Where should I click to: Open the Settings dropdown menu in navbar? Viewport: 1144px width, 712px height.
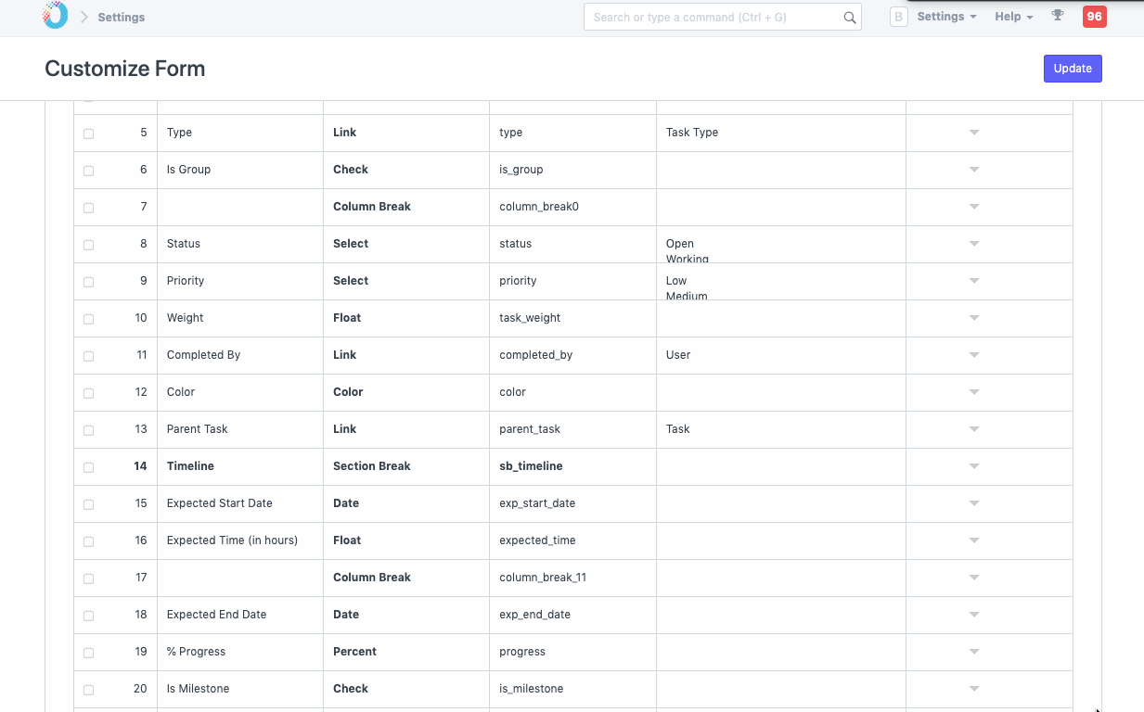pos(946,17)
